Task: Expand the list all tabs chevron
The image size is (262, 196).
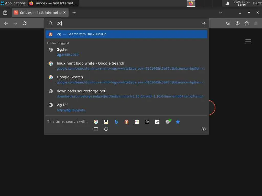Action: pos(221,13)
